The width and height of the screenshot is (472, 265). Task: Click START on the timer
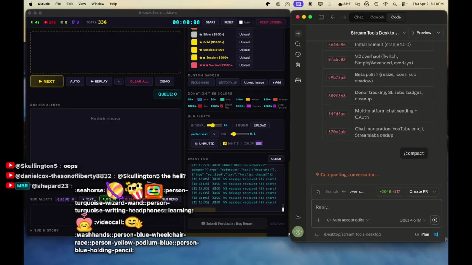pyautogui.click(x=210, y=22)
